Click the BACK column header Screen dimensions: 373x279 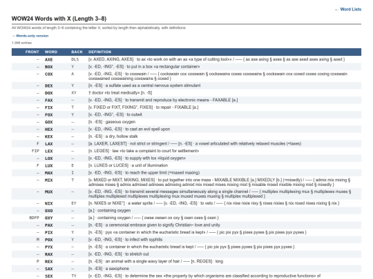(77, 52)
